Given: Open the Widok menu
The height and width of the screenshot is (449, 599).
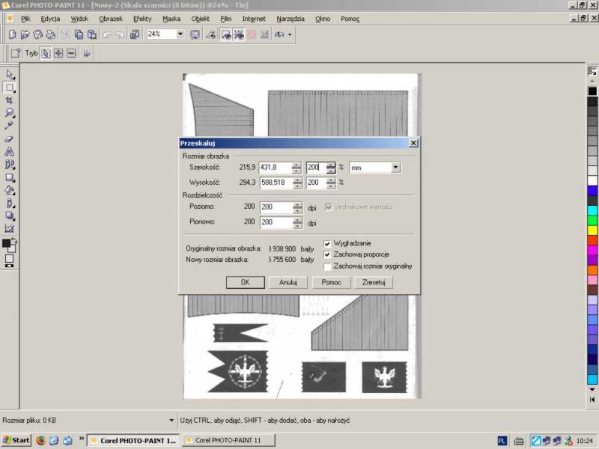Looking at the screenshot, I should click(x=79, y=19).
